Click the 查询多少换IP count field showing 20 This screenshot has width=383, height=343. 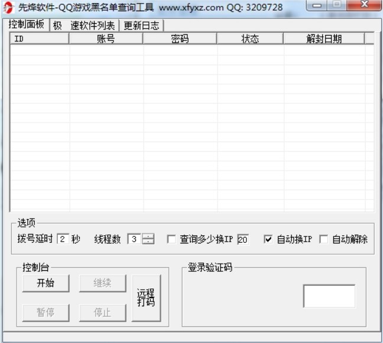243,239
